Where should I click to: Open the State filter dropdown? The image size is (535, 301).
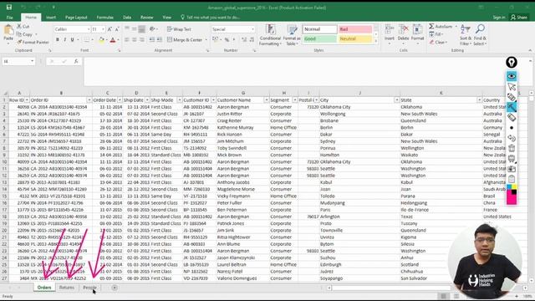pos(479,100)
